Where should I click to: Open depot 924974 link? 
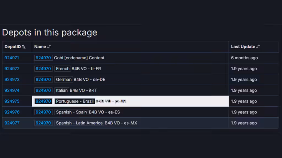(12, 90)
